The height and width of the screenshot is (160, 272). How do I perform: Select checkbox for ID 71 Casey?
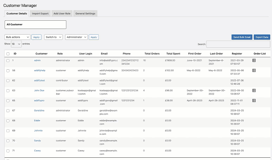8,151
